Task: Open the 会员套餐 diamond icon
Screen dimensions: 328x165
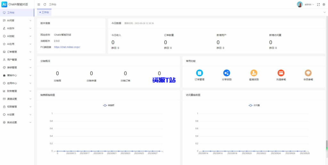Action: pyautogui.click(x=308, y=73)
